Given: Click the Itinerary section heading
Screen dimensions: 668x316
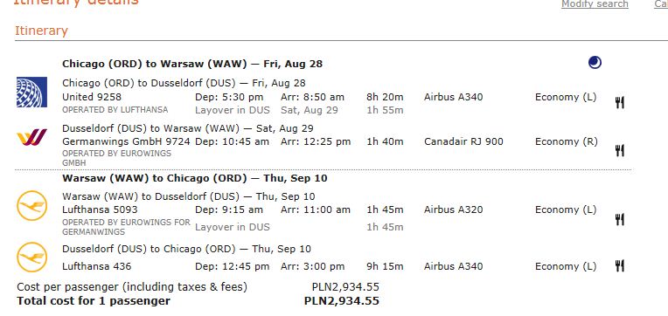Looking at the screenshot, I should pyautogui.click(x=41, y=31).
